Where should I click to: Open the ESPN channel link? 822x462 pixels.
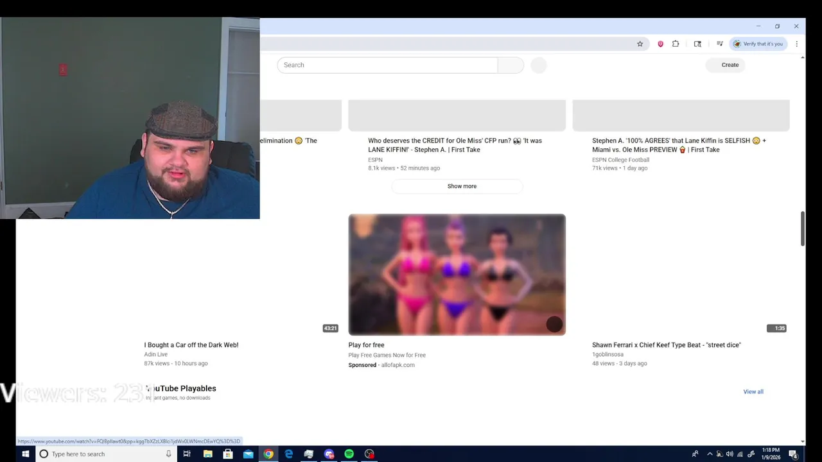pyautogui.click(x=375, y=160)
